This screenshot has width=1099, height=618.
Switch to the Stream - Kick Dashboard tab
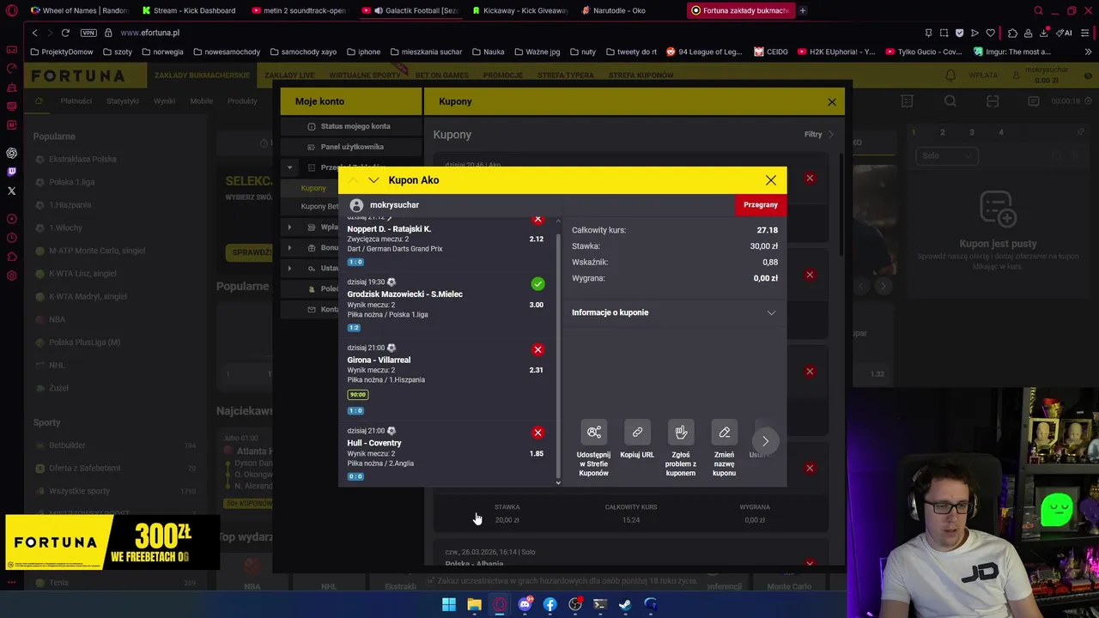(190, 10)
